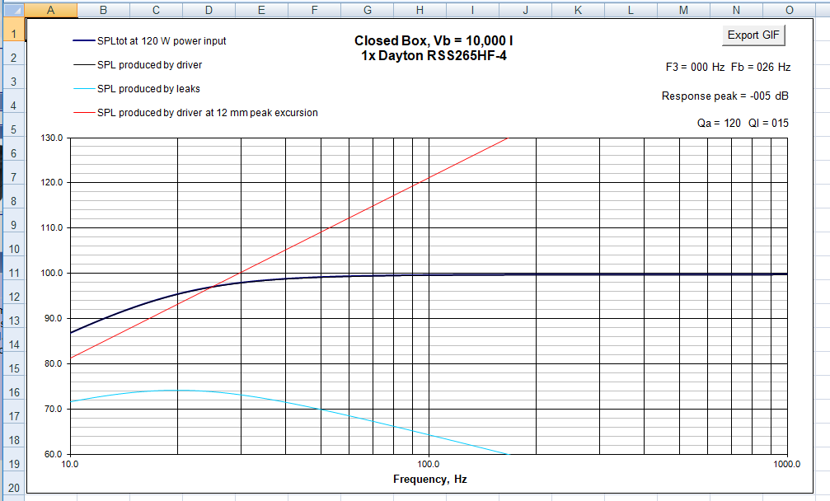
Task: Click the 1000.0 x-axis label
Action: pos(786,464)
